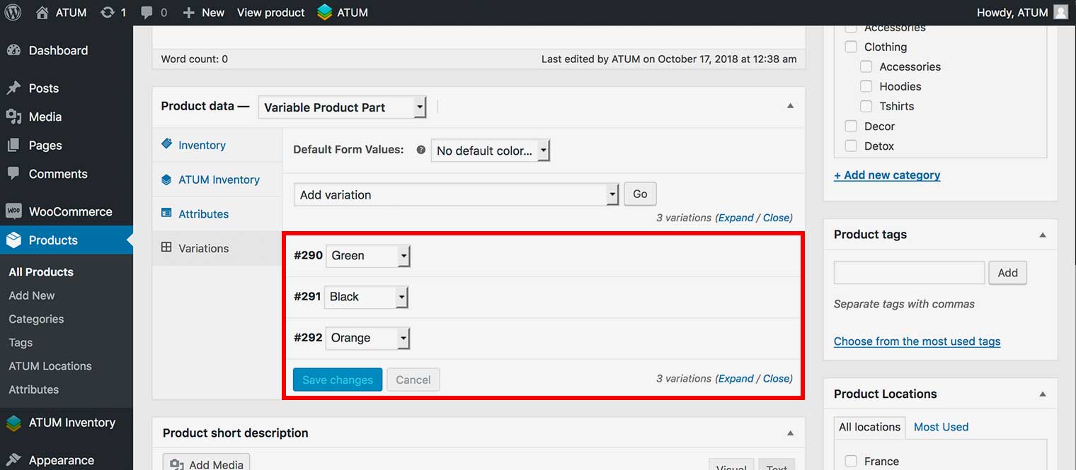The height and width of the screenshot is (470, 1076).
Task: Open the updates icon in admin bar
Action: click(x=108, y=13)
